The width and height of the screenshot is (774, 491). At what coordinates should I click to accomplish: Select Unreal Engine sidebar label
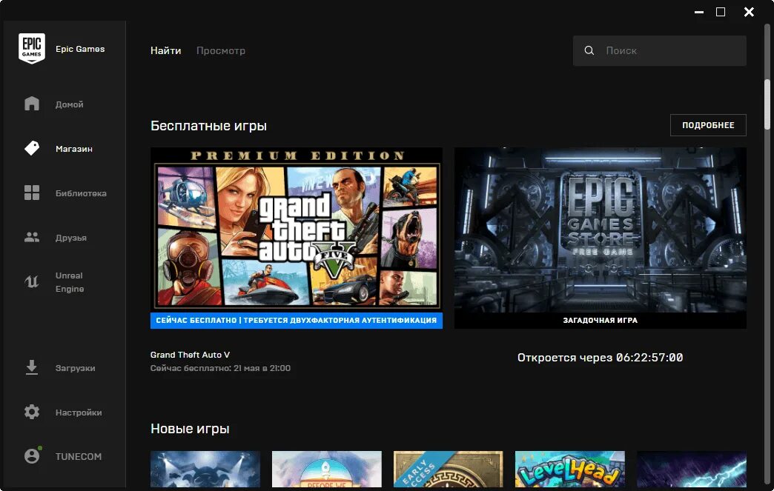coord(69,282)
